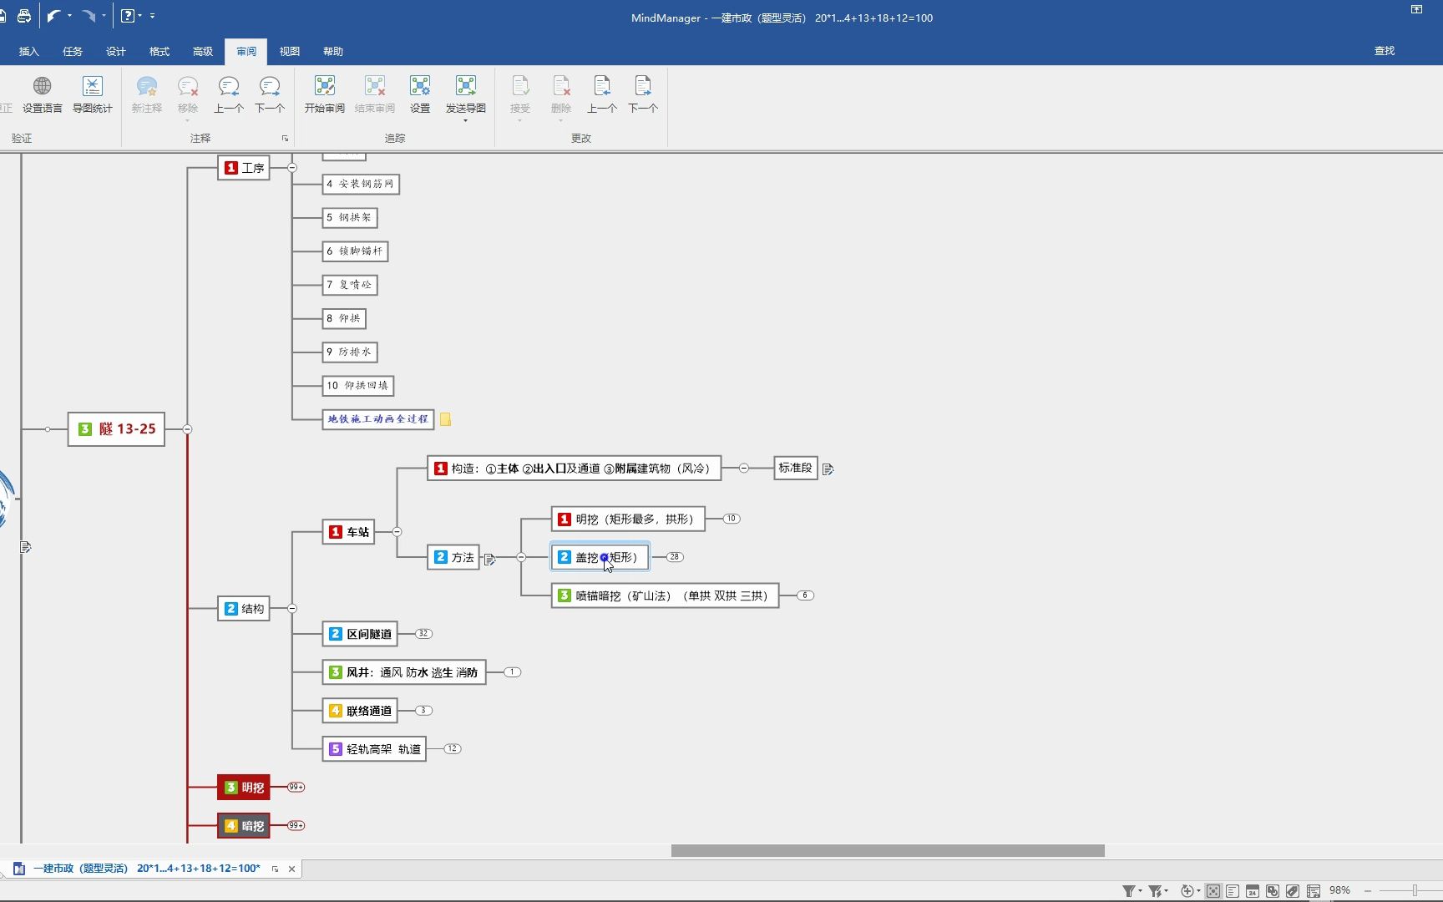Screen dimensions: 1443x902
Task: Collapse the 车站 branch
Action: pyautogui.click(x=397, y=532)
